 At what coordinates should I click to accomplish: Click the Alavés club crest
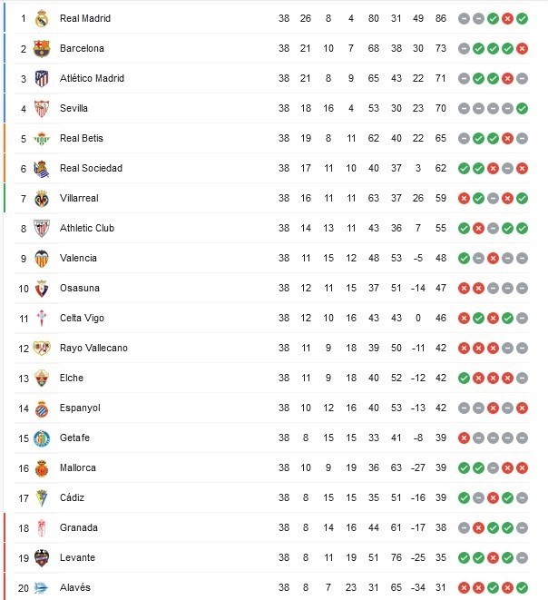point(41,587)
